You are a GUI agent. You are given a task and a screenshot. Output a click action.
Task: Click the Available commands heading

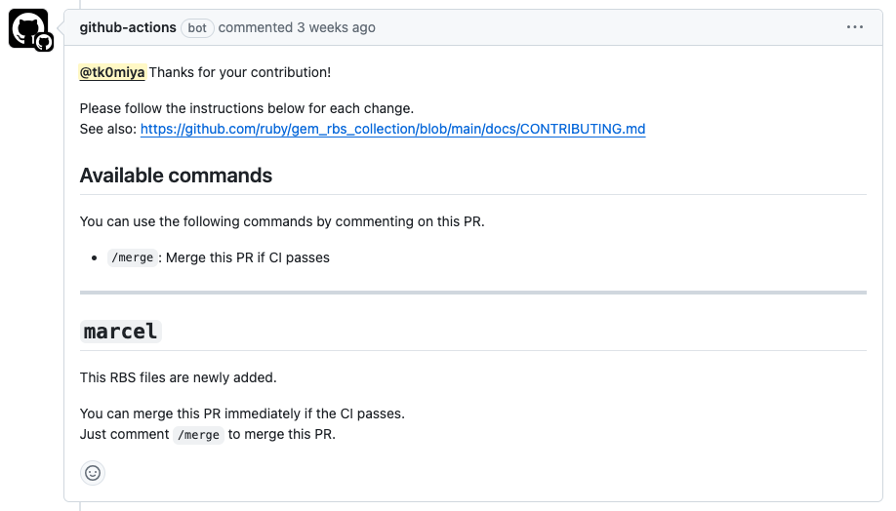[x=176, y=176]
